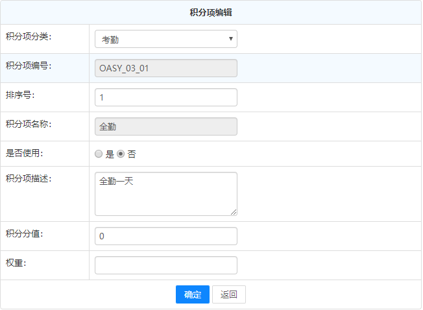This screenshot has width=423, height=310.
Task: Click the 是否使用 label text
Action: [24, 153]
